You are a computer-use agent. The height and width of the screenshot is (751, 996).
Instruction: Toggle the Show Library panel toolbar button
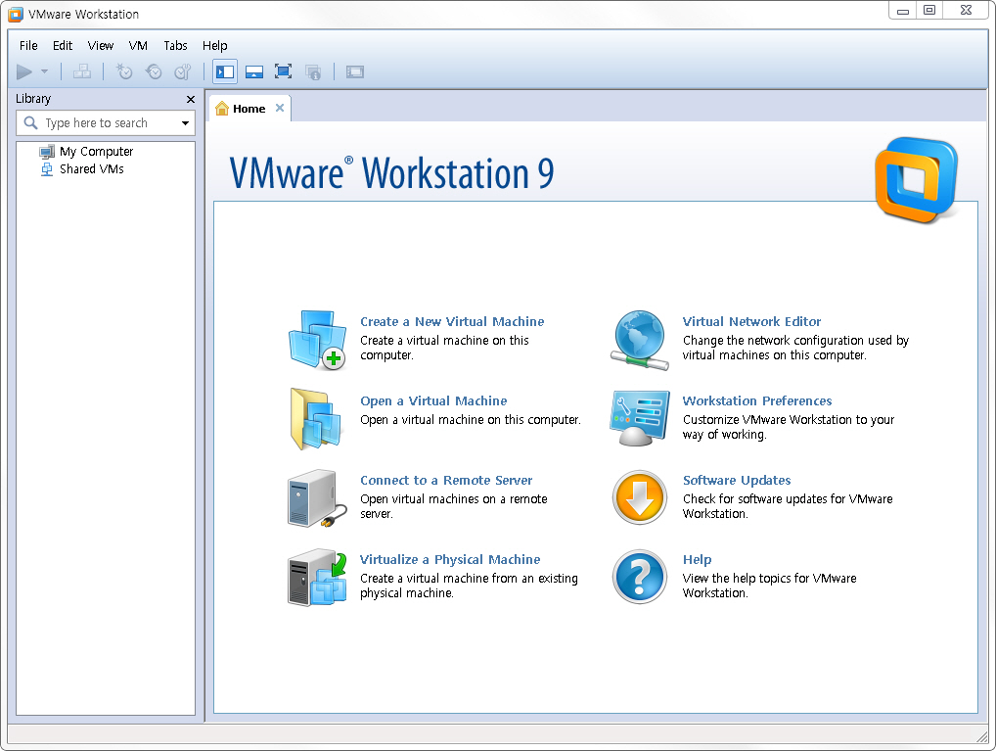pos(225,71)
